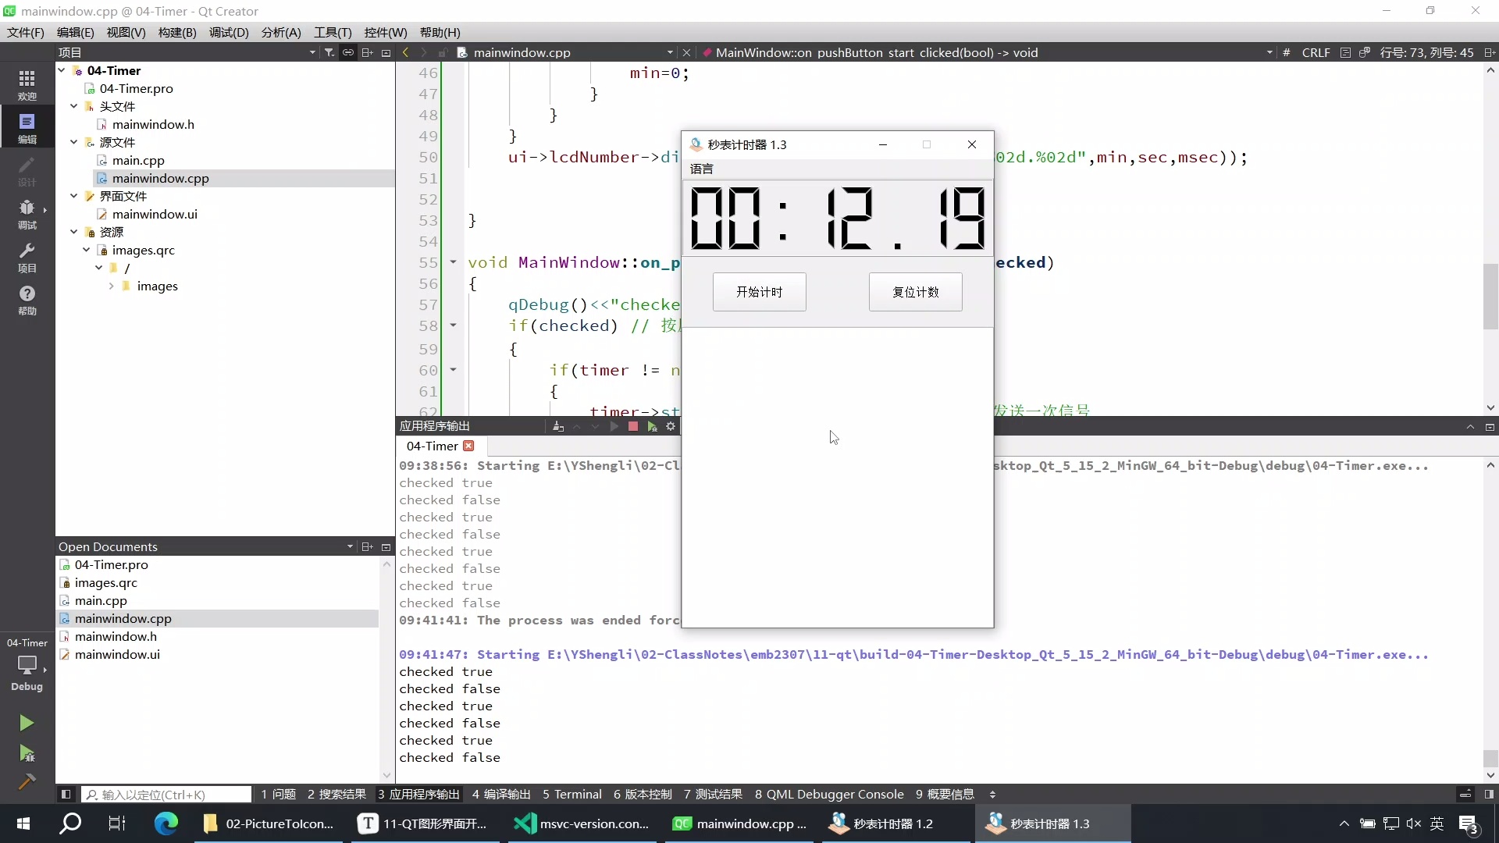Click the locator search input field
The image size is (1499, 843).
coord(168,795)
